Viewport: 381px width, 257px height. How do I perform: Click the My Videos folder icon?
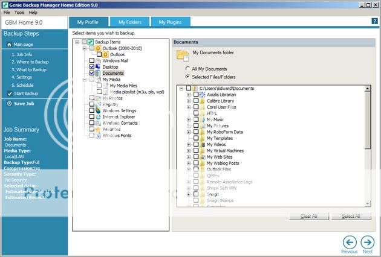(203, 145)
